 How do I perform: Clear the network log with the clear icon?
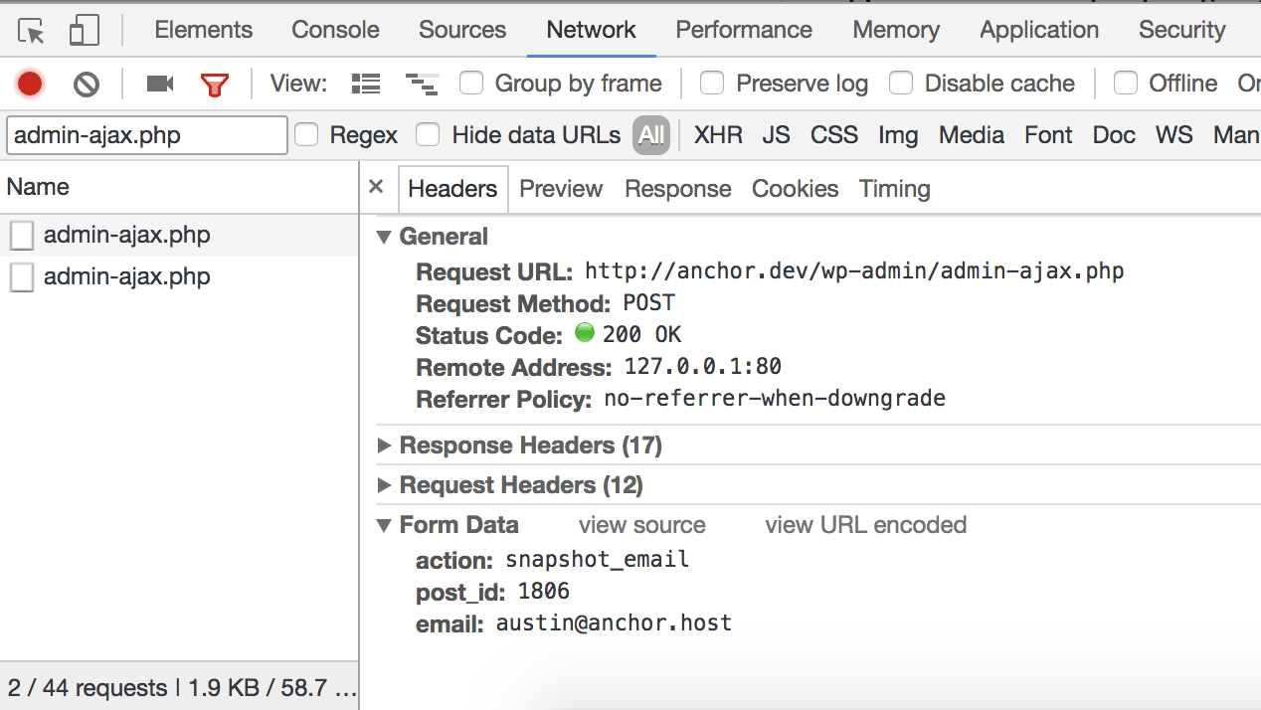(87, 84)
